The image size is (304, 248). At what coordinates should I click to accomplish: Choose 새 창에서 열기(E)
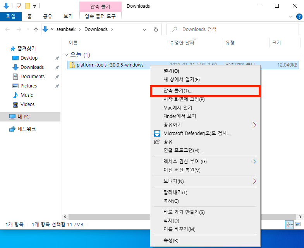click(x=205, y=80)
